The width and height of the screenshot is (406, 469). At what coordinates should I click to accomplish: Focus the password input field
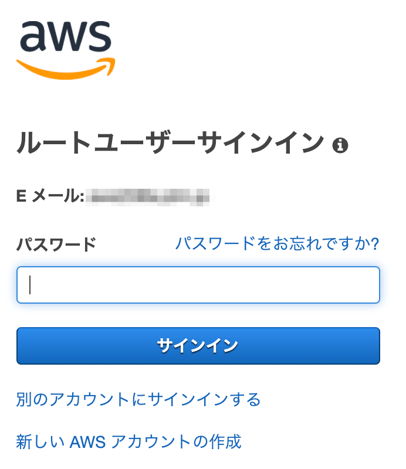tap(198, 285)
